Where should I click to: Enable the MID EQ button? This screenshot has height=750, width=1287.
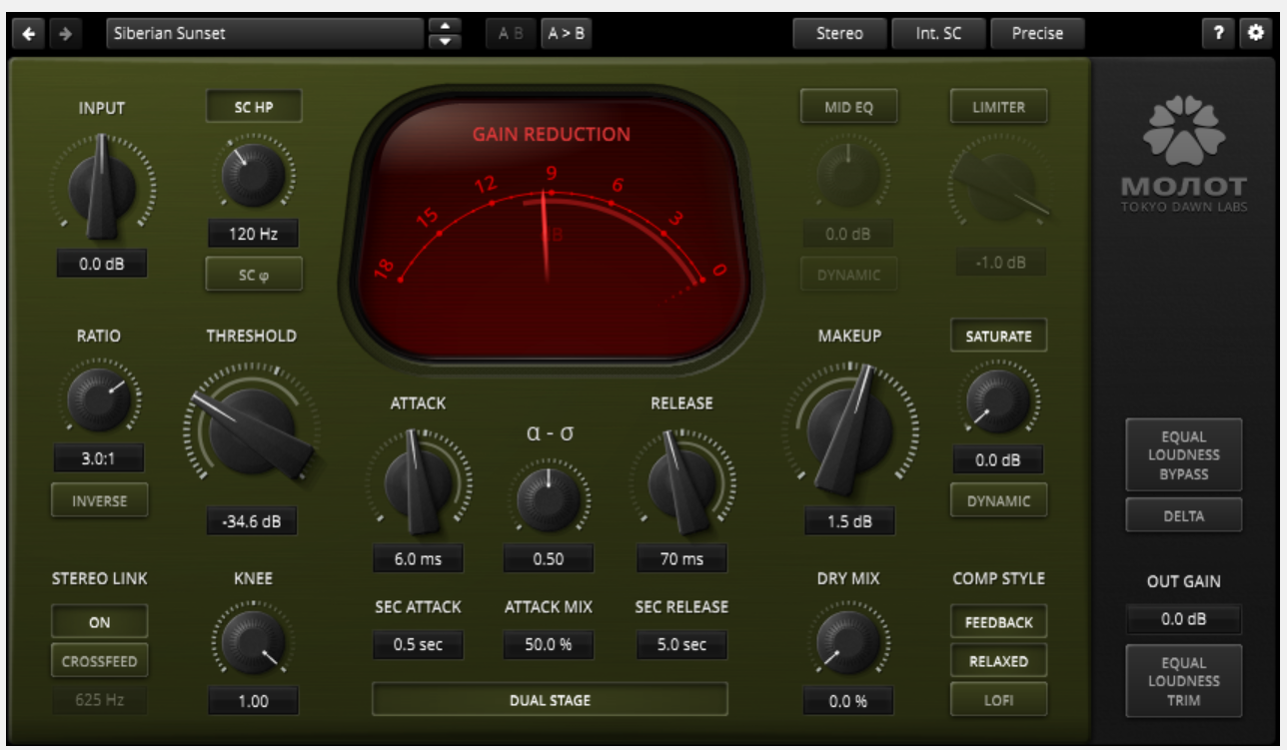pos(849,107)
